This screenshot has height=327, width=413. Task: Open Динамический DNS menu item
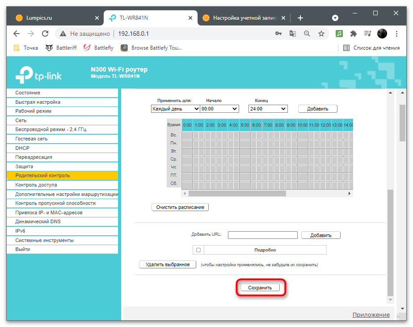[63, 221]
